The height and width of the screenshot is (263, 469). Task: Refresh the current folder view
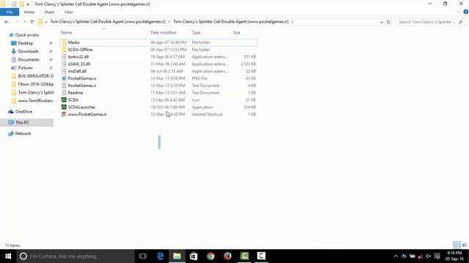tap(388, 22)
